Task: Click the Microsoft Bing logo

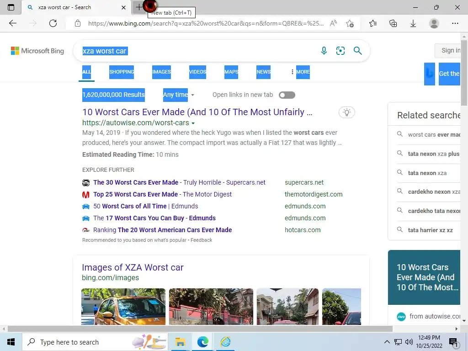Action: pyautogui.click(x=37, y=51)
